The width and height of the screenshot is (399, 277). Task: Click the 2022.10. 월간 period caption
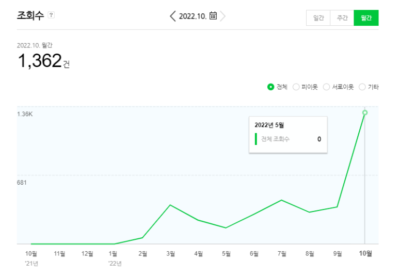[35, 45]
